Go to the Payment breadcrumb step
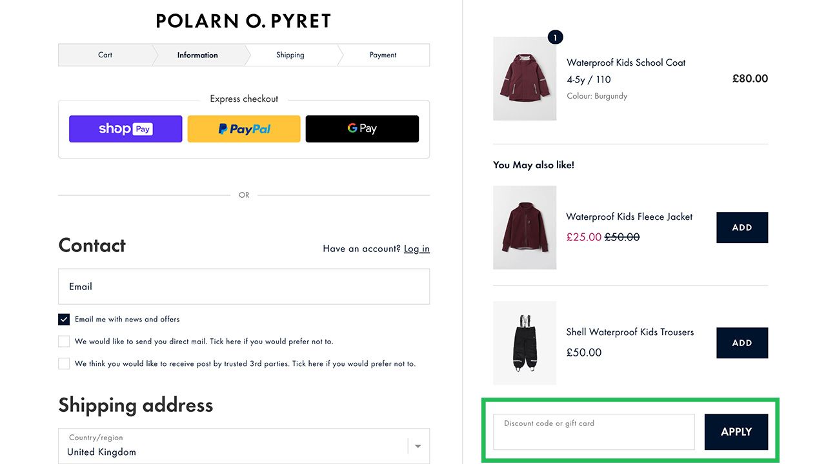 (x=383, y=55)
